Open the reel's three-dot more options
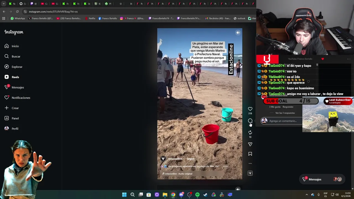Image resolution: width=354 pixels, height=199 pixels. click(x=250, y=163)
